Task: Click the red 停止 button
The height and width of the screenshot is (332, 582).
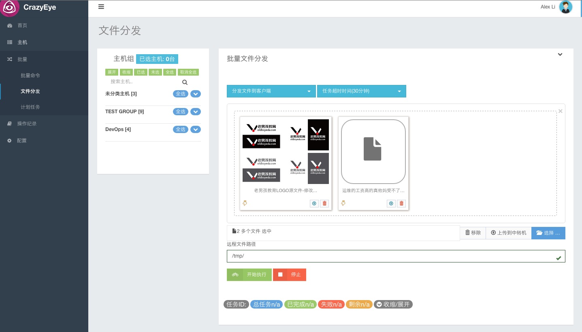Action: point(290,275)
